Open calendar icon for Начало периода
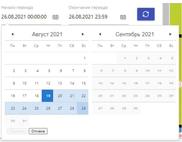Image resolution: width=182 pixels, height=142 pixels. [x=56, y=17]
